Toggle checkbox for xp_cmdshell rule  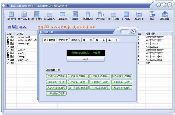8,37
